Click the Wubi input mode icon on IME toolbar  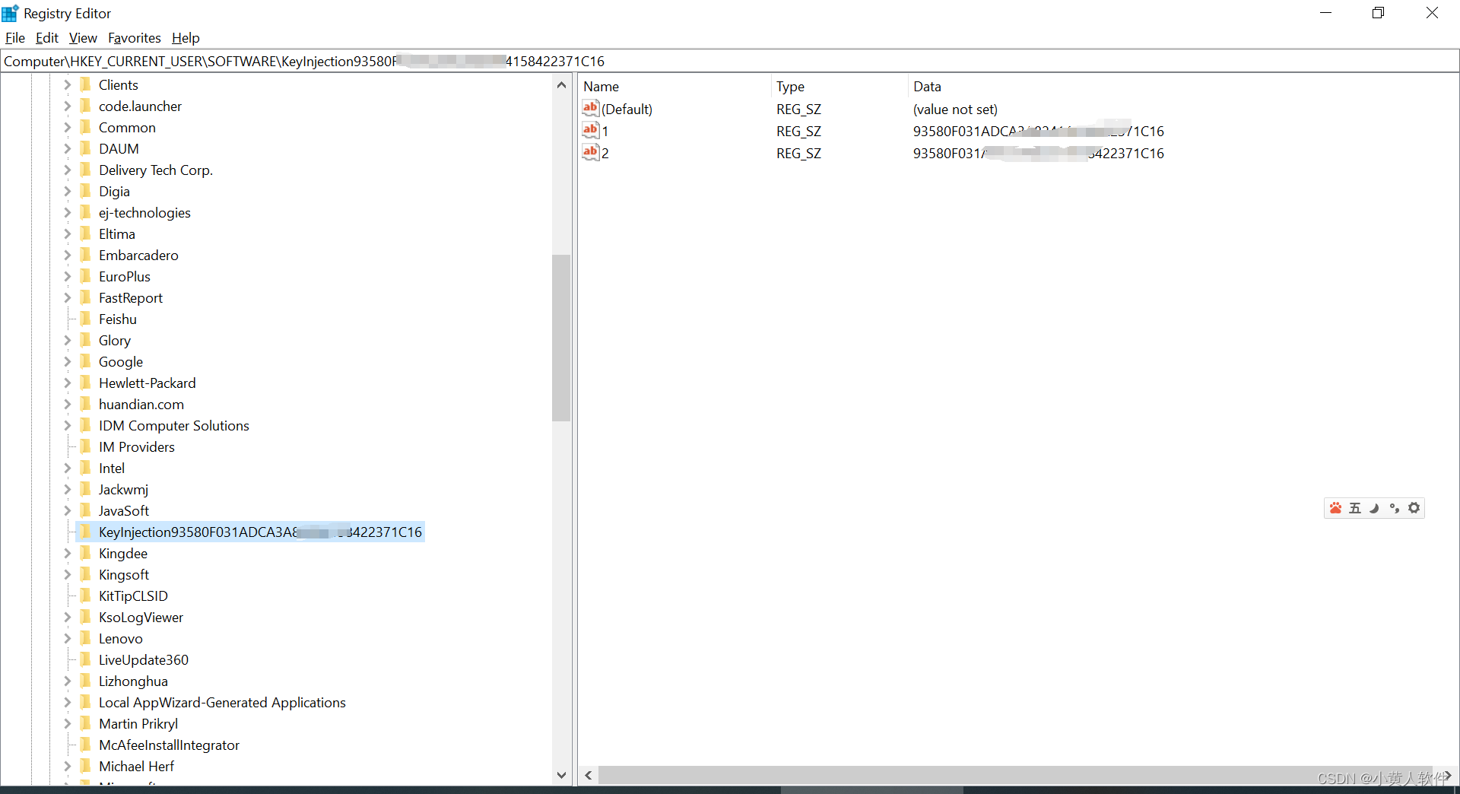1355,508
